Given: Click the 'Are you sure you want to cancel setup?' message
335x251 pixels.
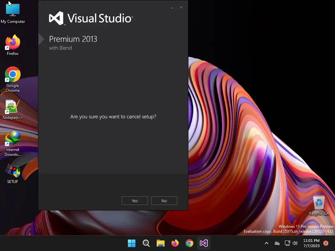Looking at the screenshot, I should pos(113,117).
